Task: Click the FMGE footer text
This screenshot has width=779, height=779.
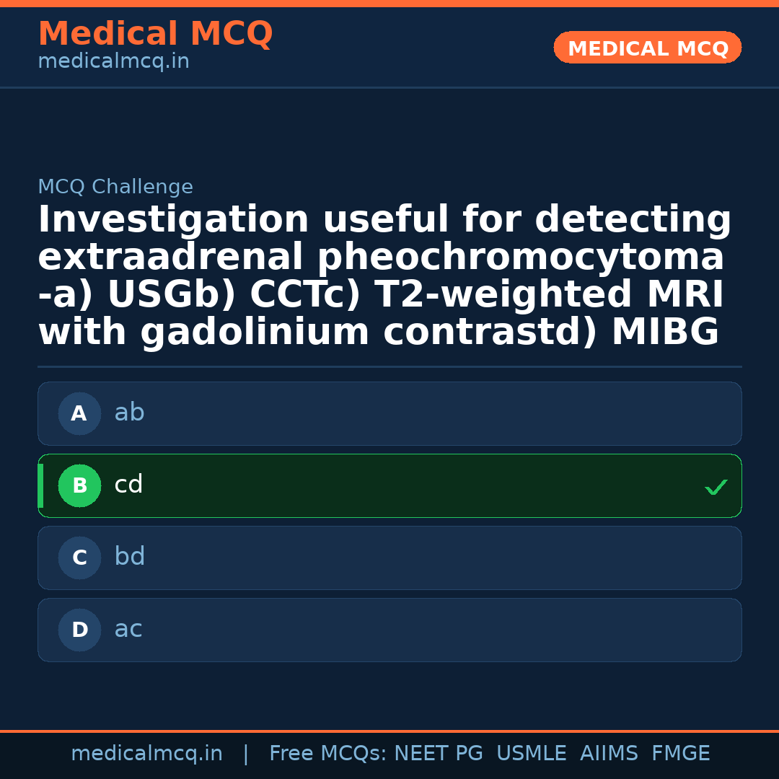Action: tap(680, 753)
